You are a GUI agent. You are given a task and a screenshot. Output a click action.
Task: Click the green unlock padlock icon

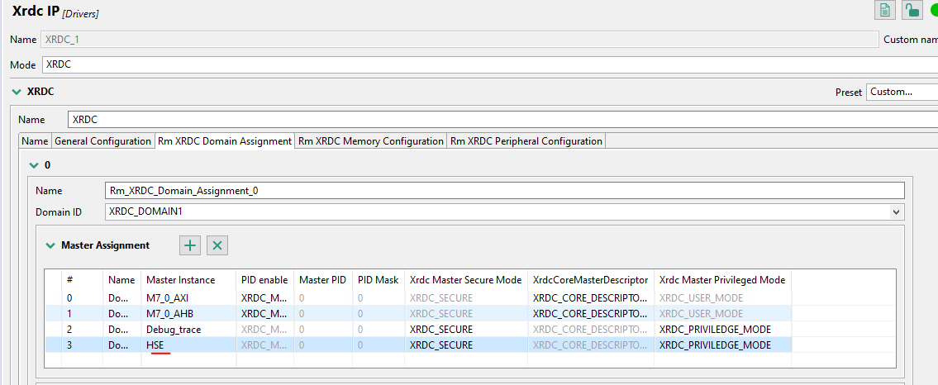pyautogui.click(x=912, y=10)
